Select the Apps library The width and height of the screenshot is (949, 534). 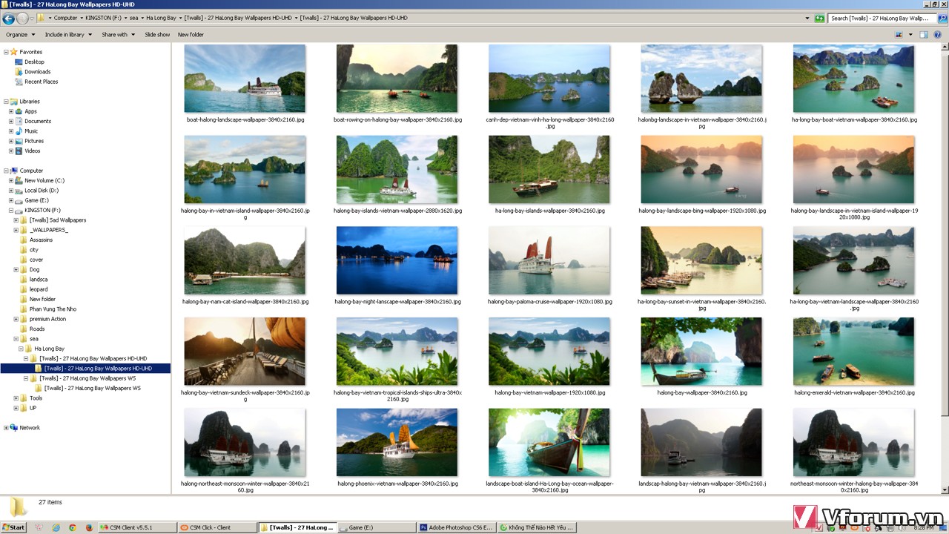[30, 111]
